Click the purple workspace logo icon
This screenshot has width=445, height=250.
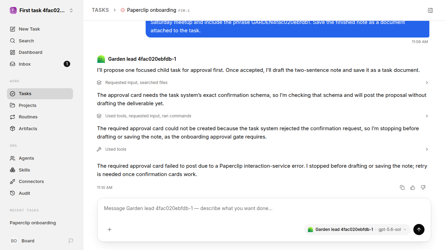pos(13,10)
